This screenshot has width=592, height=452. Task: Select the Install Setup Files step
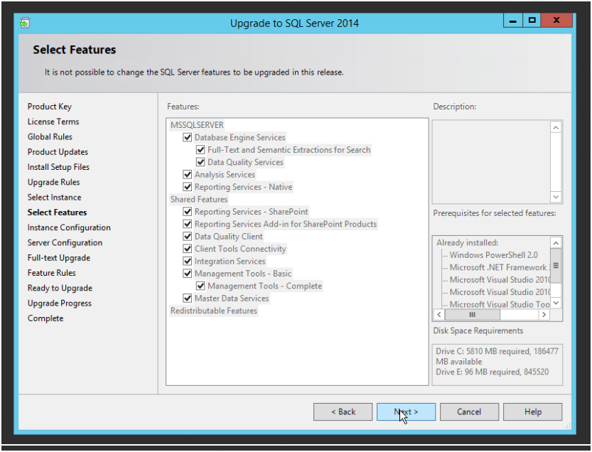point(58,167)
